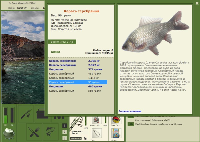Screen dimensions: 200x142
Task: Click the ЕДА food level bar
Action: tap(5, 115)
